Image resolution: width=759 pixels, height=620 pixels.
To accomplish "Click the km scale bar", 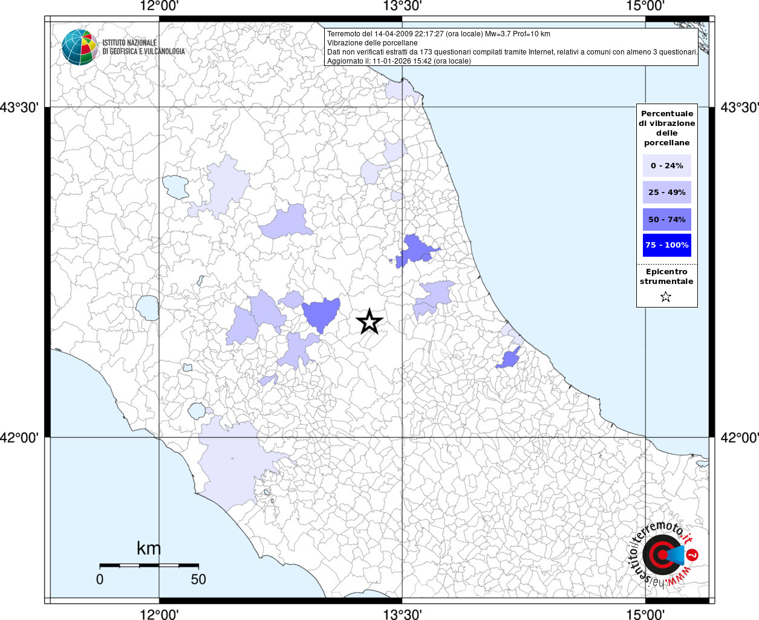I will point(149,566).
